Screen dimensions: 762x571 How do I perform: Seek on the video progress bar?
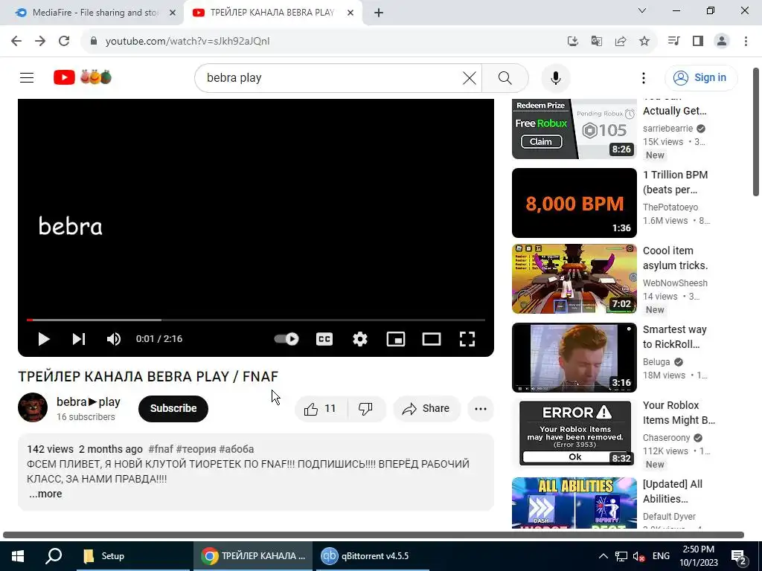point(256,320)
